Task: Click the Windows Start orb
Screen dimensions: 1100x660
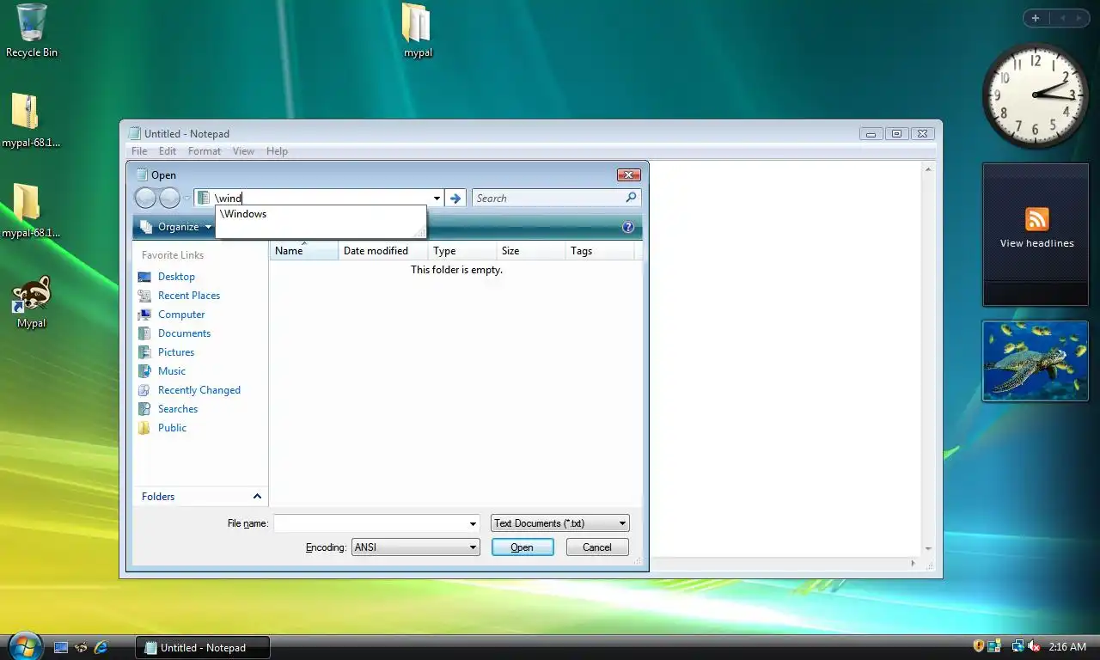Action: coord(24,645)
